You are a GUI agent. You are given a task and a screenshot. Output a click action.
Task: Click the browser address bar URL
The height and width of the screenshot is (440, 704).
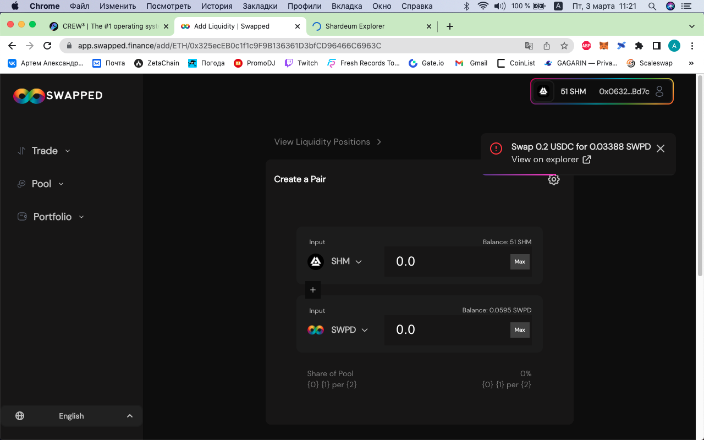click(x=229, y=46)
